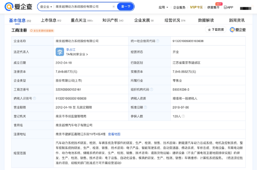
Task: Go to the 新闻资讯 tab
Action: (237, 20)
